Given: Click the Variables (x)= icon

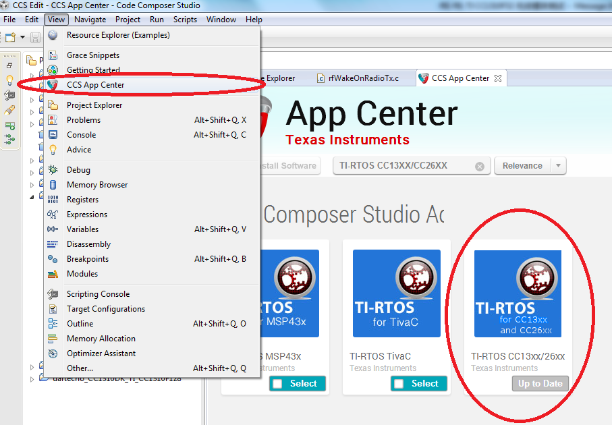Looking at the screenshot, I should coord(53,229).
